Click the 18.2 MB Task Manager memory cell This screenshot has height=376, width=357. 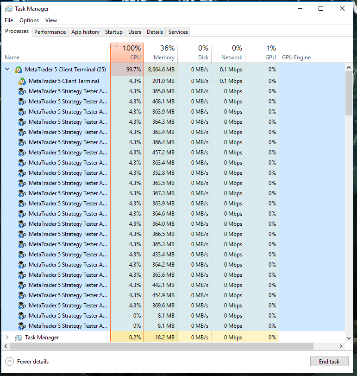pyautogui.click(x=161, y=338)
